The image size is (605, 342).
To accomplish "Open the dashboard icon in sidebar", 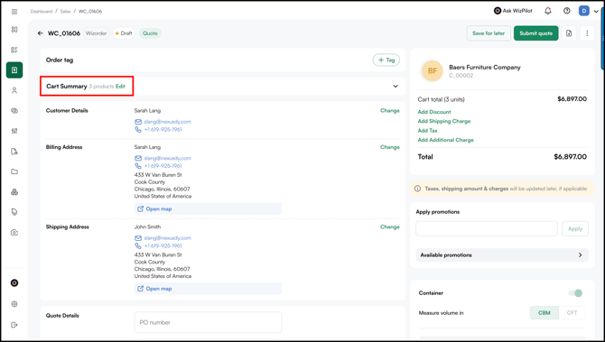I will tap(14, 30).
